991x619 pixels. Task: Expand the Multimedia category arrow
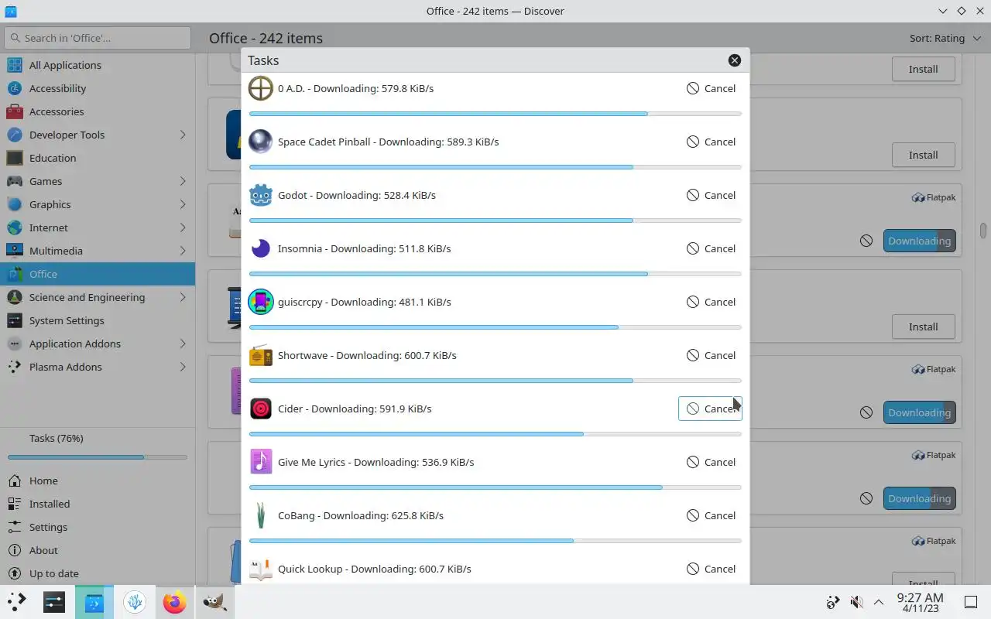[x=183, y=251]
